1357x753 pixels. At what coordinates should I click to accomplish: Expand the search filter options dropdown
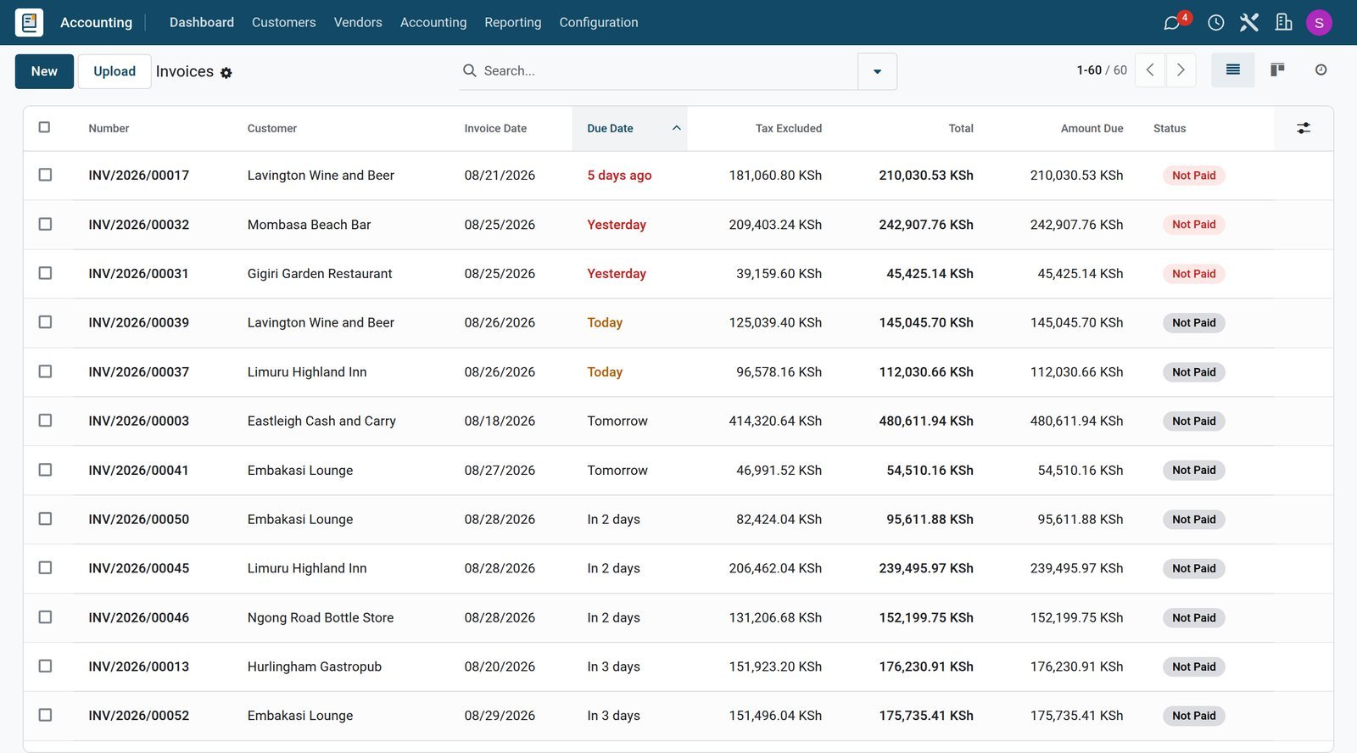point(877,71)
